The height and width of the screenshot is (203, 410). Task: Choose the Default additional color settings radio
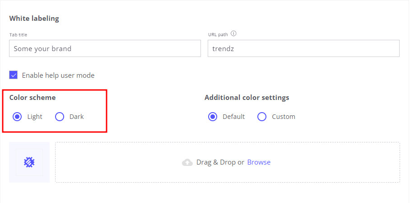click(213, 117)
